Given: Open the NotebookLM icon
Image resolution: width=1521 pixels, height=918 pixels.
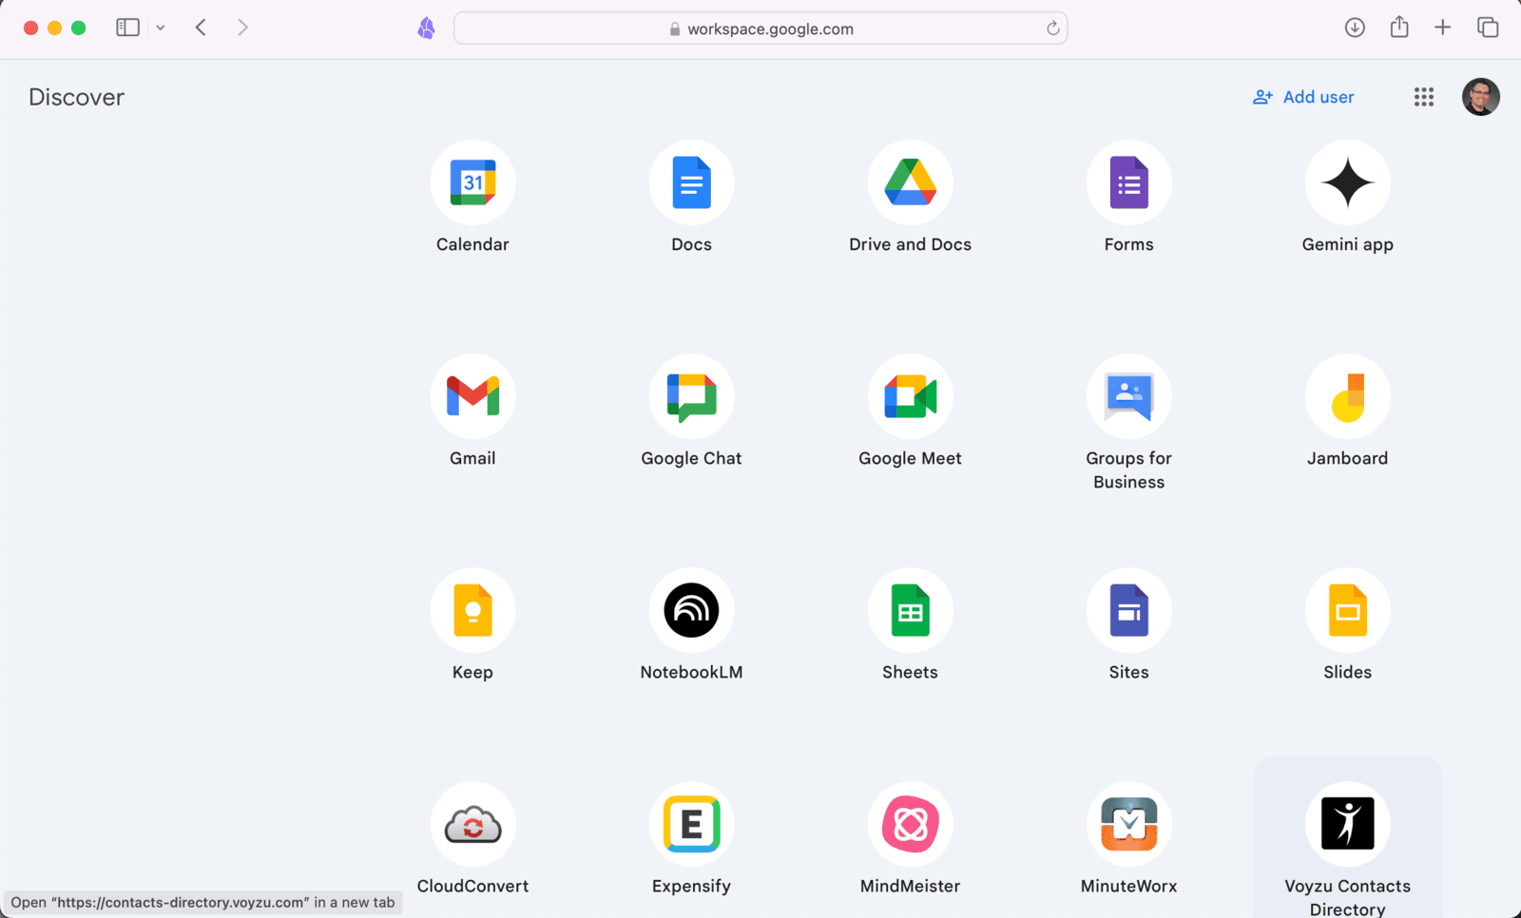Looking at the screenshot, I should click(691, 610).
